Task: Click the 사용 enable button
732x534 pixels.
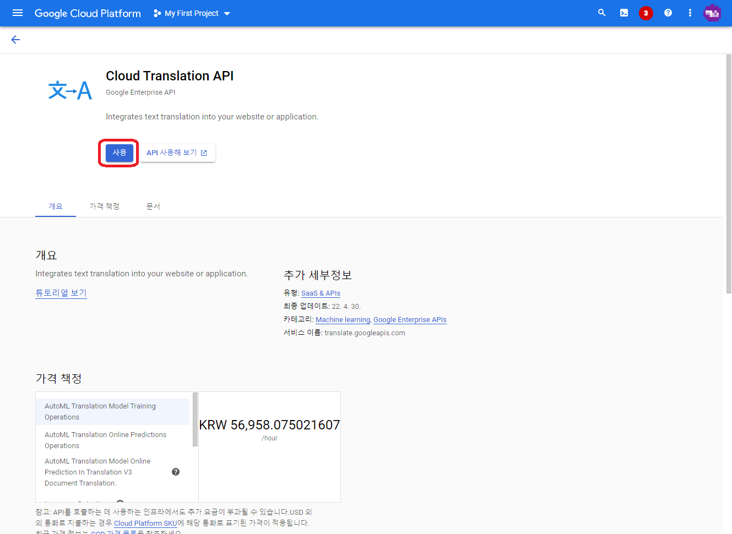Action: pos(118,152)
